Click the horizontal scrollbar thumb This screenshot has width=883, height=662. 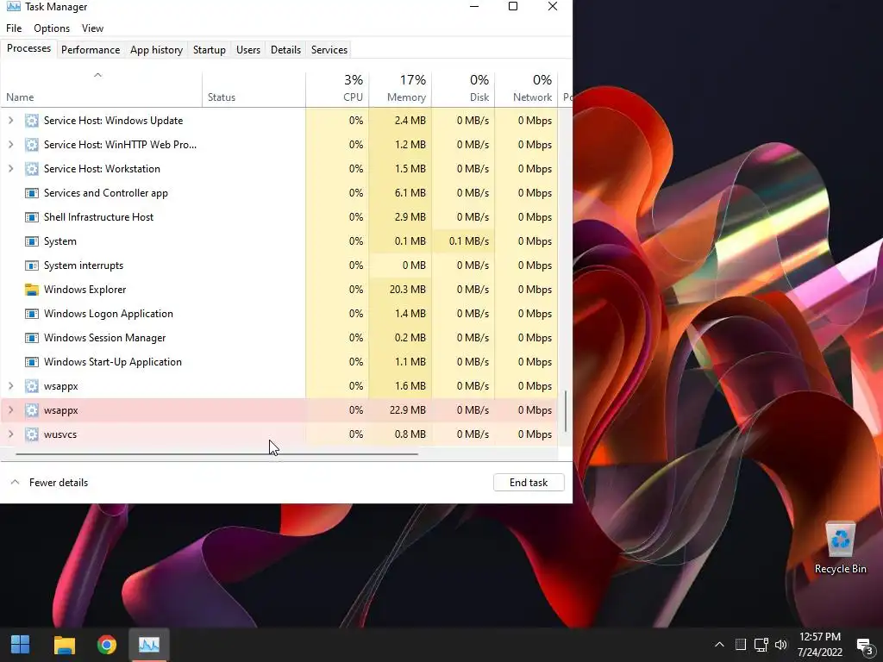click(x=216, y=453)
